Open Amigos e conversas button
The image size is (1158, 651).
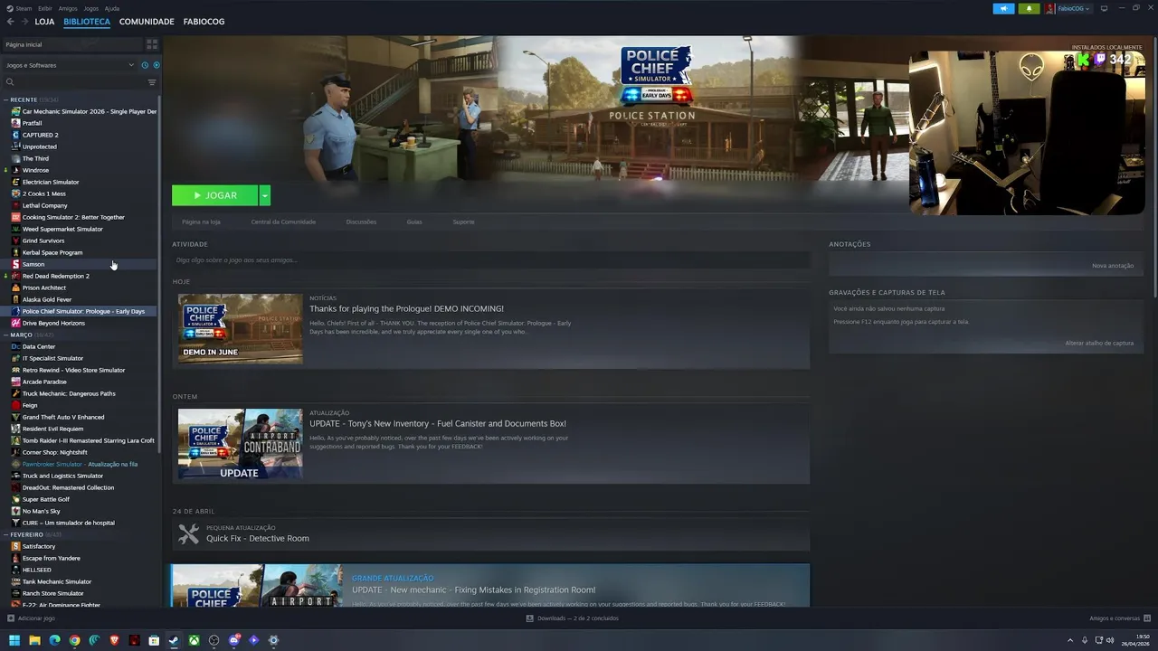click(1120, 618)
